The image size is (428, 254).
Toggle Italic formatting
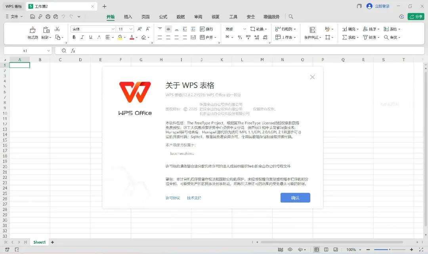click(x=82, y=37)
